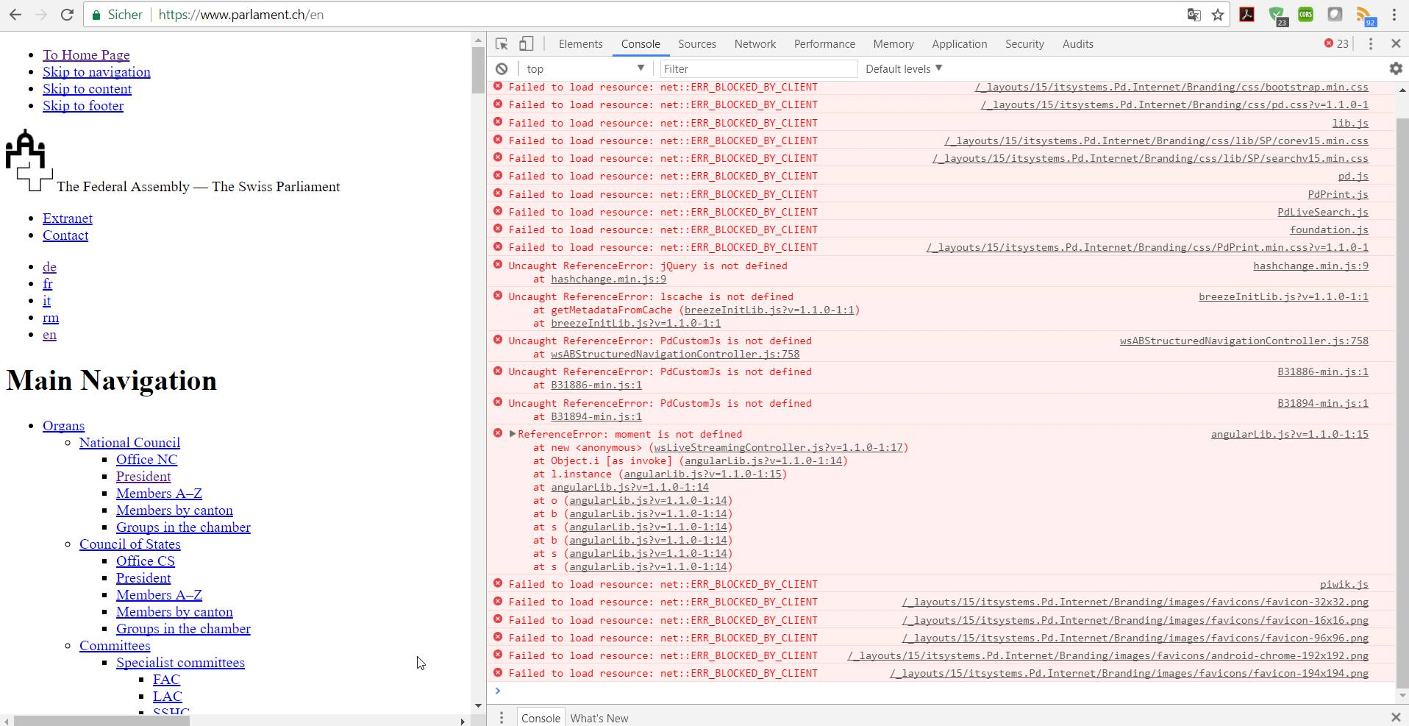
Task: Click the console Filter input field
Action: pyautogui.click(x=757, y=68)
